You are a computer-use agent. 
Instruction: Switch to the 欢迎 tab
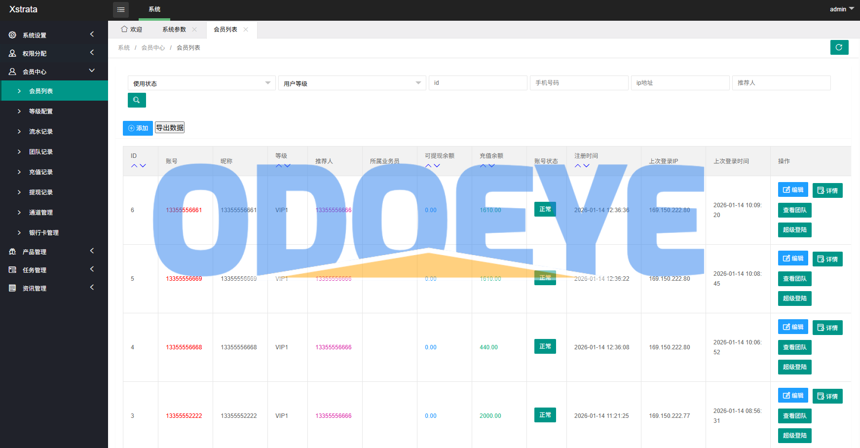(x=132, y=30)
